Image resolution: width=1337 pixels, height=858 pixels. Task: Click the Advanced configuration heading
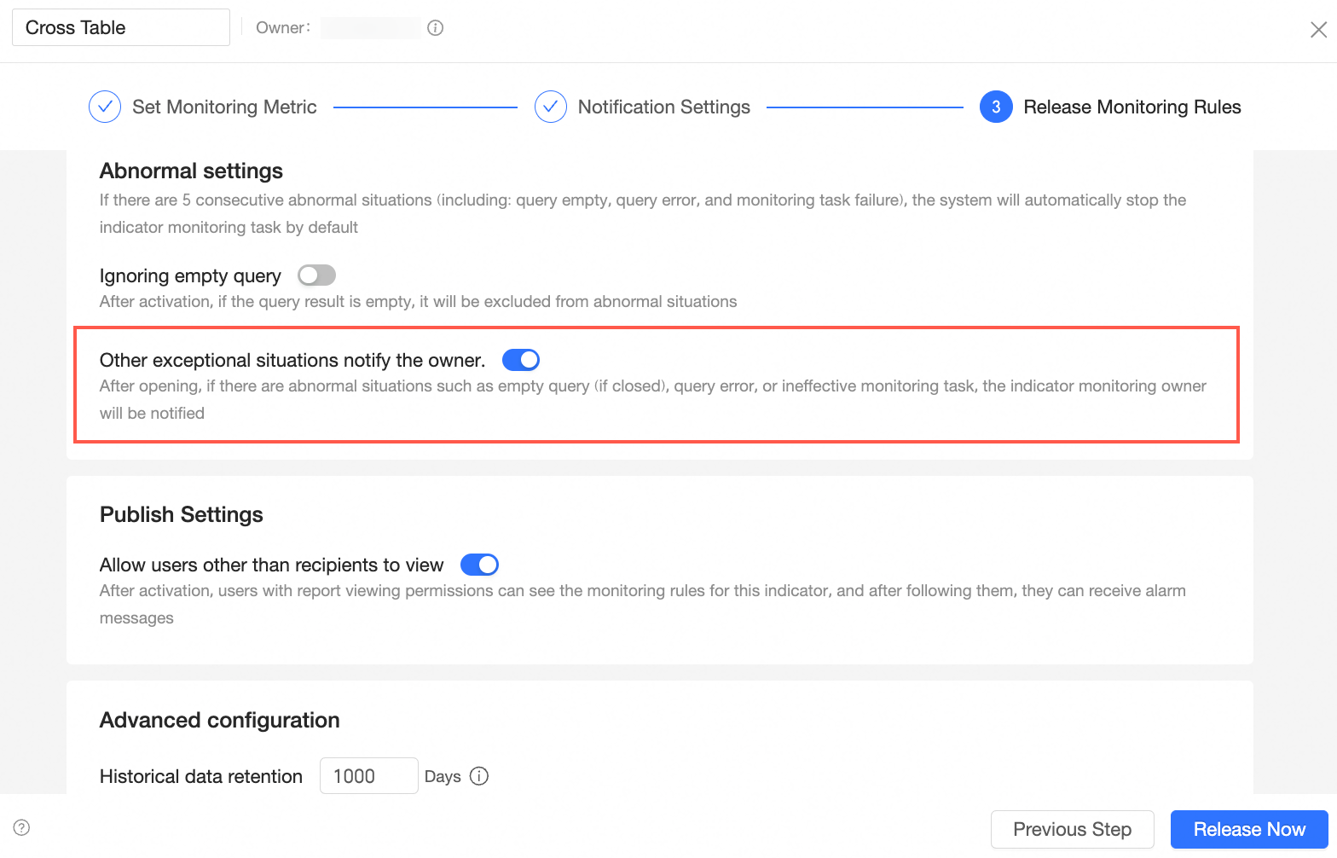pos(220,720)
